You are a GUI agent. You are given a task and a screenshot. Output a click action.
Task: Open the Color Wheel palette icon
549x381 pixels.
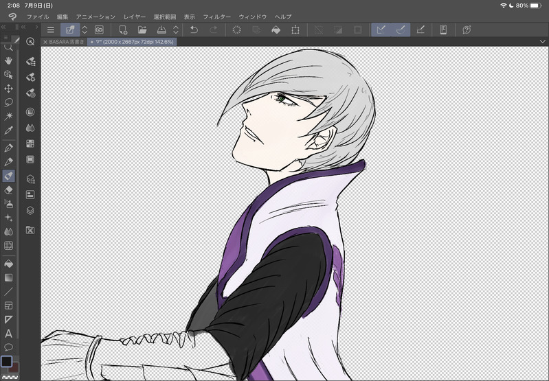click(x=30, y=112)
